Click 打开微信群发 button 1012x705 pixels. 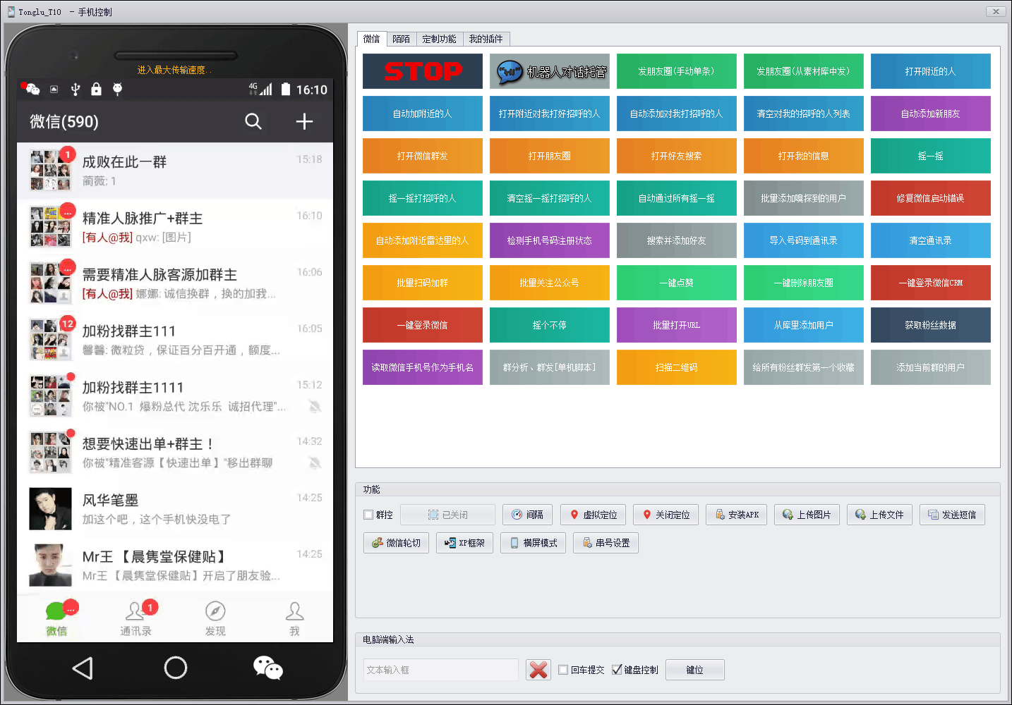[423, 156]
